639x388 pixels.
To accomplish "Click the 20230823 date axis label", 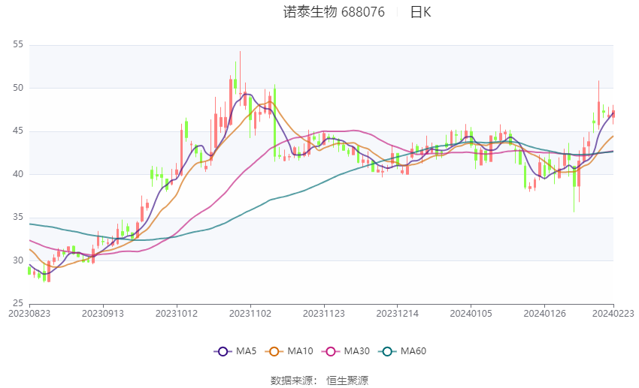I will (29, 314).
